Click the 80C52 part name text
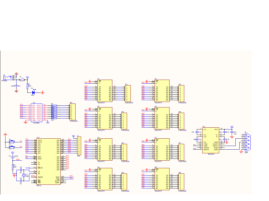269x201 pixels. coord(39,186)
